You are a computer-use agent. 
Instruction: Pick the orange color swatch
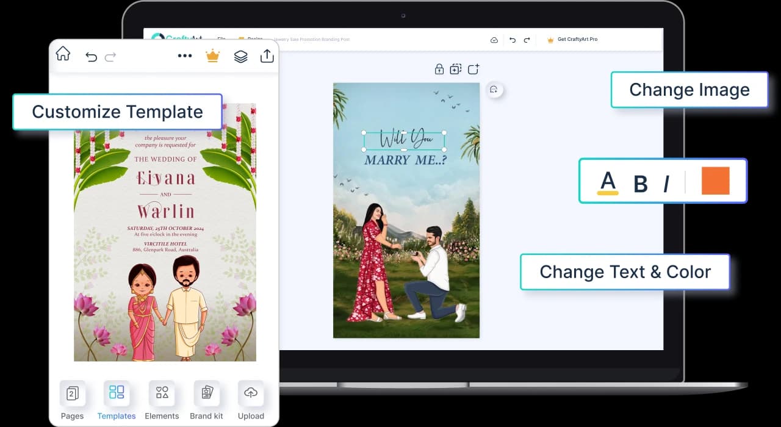click(716, 181)
